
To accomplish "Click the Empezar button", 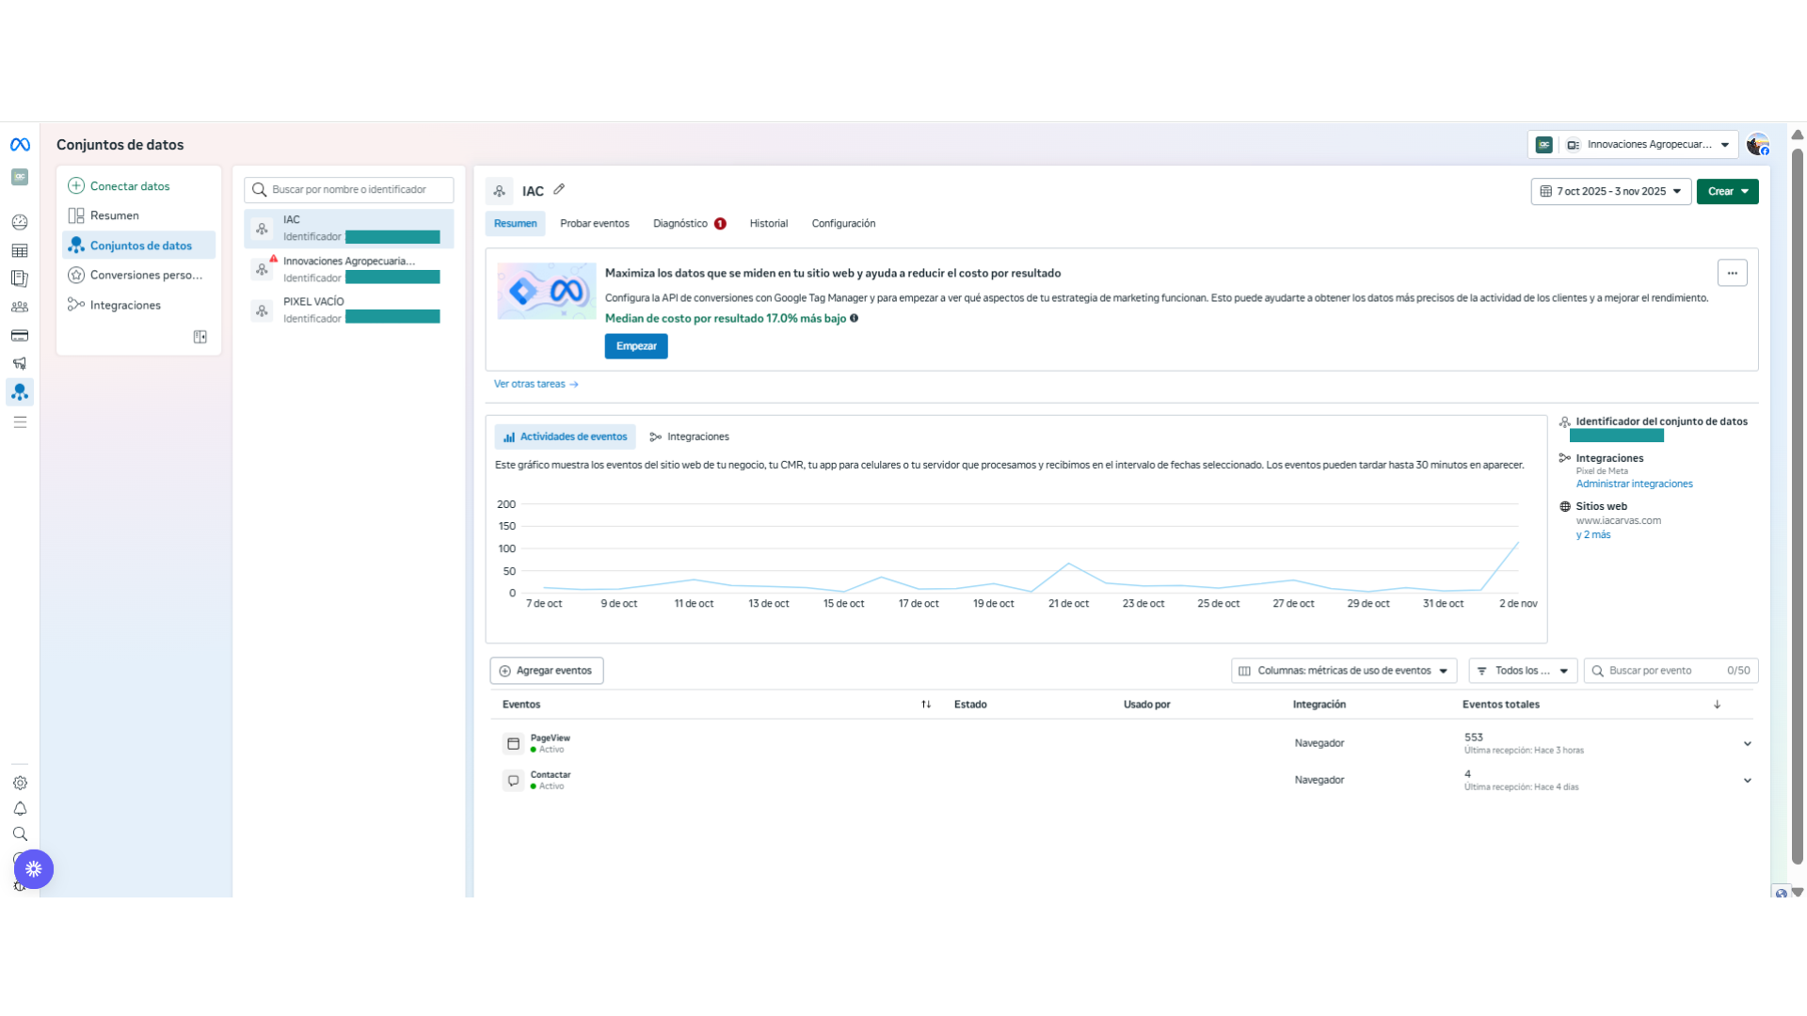I will coord(636,346).
